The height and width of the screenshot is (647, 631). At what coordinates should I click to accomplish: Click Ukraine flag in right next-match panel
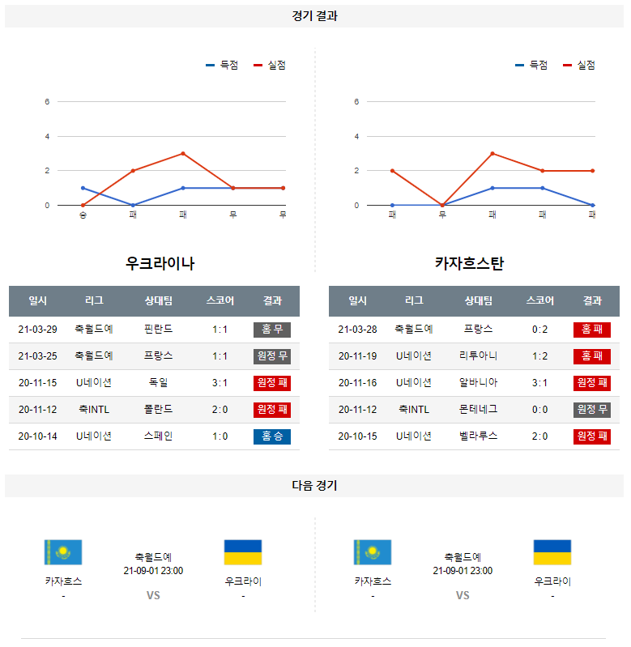click(552, 552)
